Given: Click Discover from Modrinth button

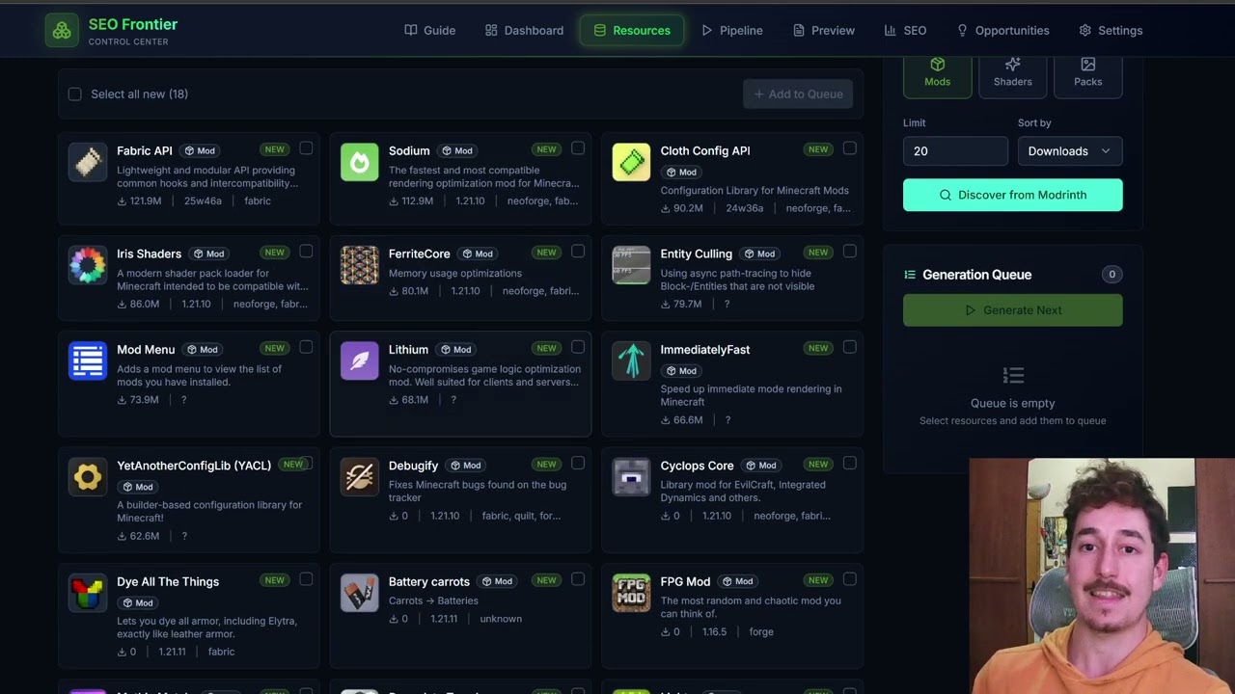Looking at the screenshot, I should click(1012, 195).
